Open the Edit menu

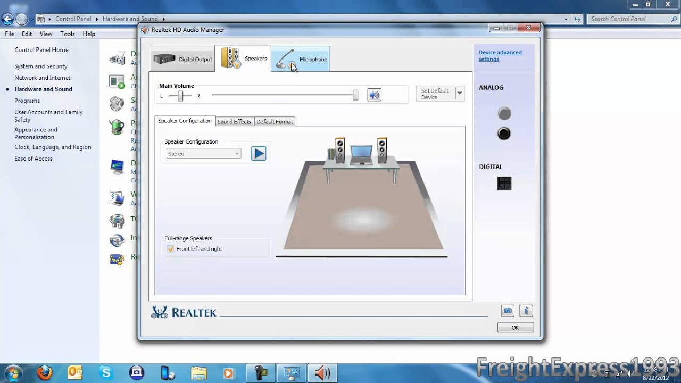coord(27,34)
